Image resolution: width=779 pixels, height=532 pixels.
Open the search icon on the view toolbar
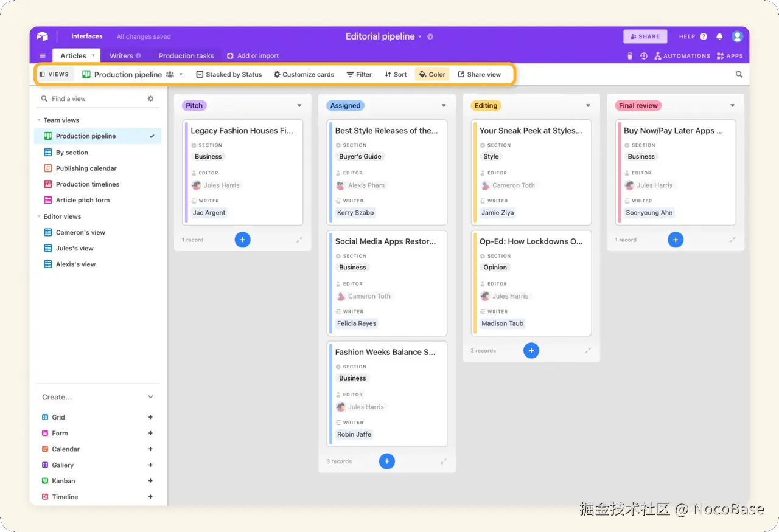pos(738,74)
